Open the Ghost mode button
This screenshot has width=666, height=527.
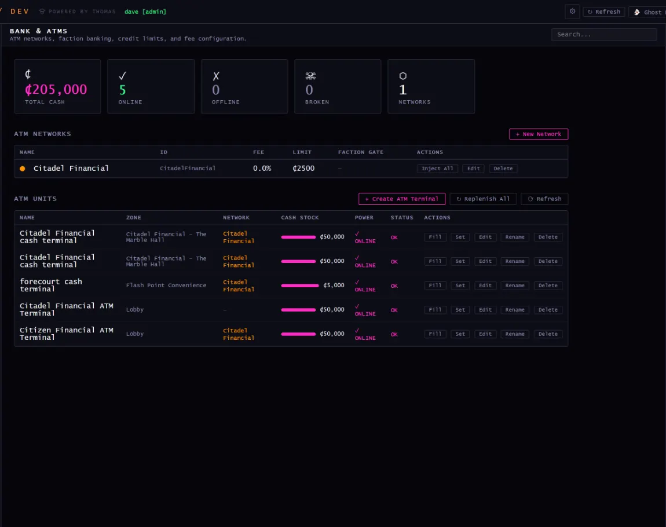click(647, 12)
